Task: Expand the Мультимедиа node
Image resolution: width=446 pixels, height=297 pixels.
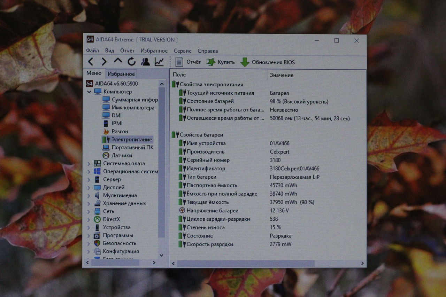Action: 89,196
